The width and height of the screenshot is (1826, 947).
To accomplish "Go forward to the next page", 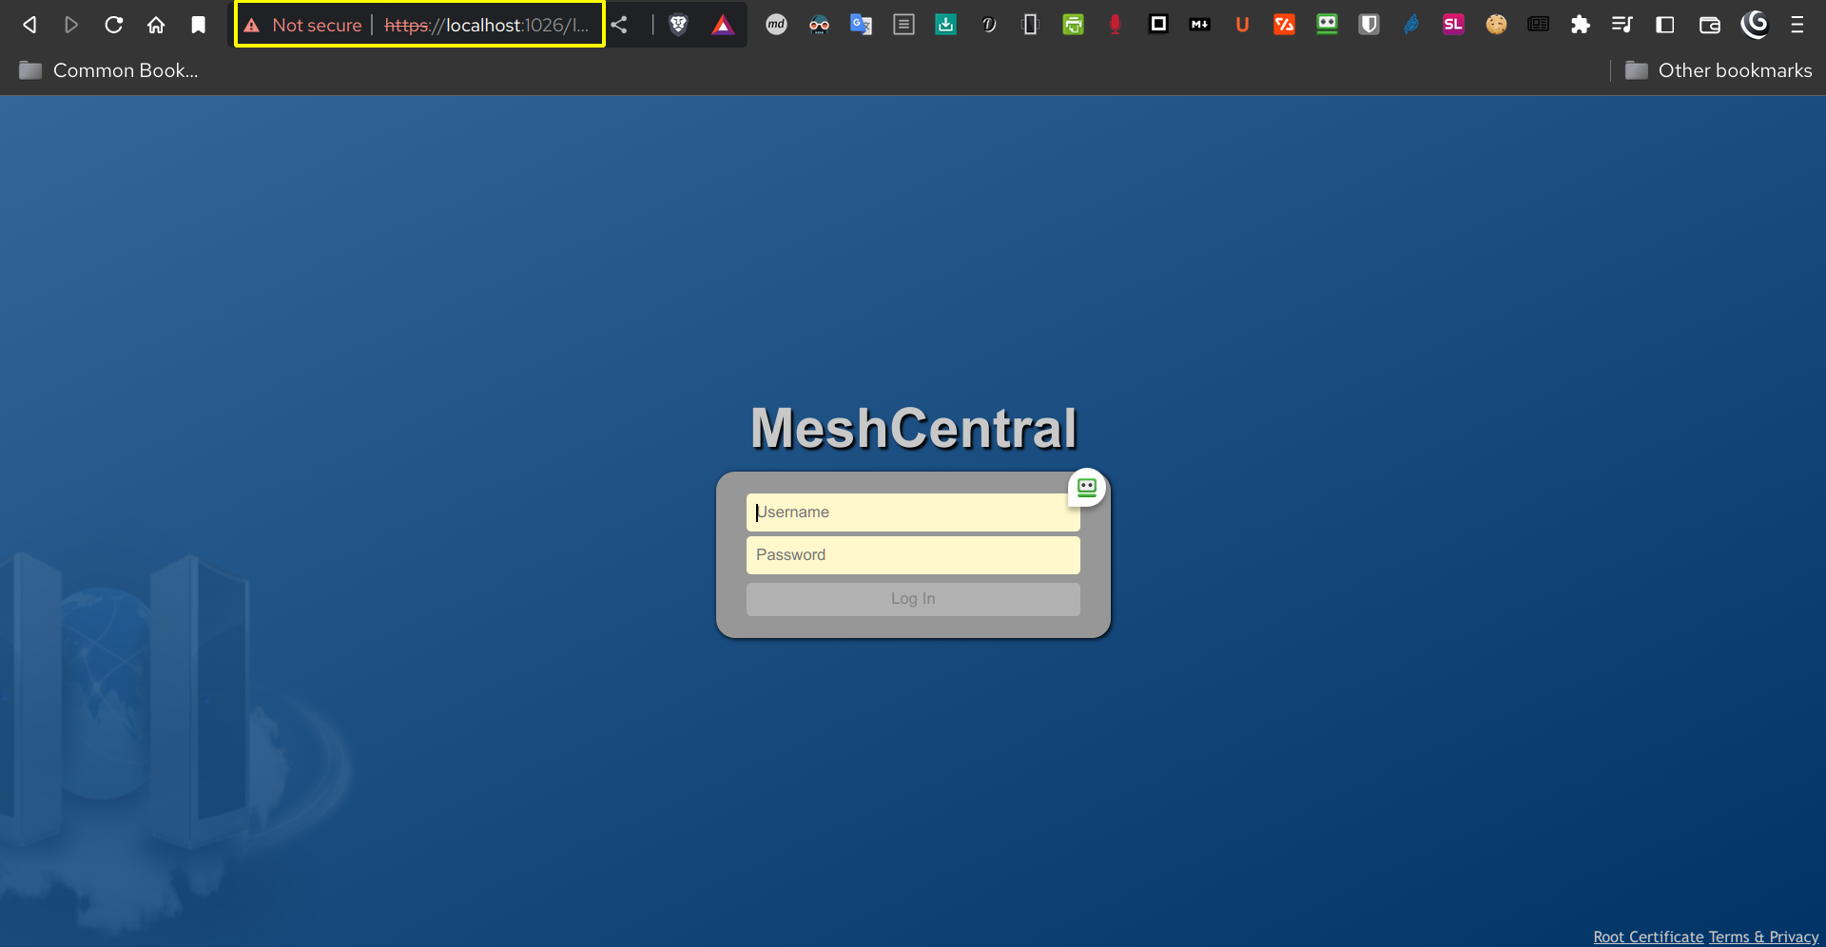I will 71,25.
